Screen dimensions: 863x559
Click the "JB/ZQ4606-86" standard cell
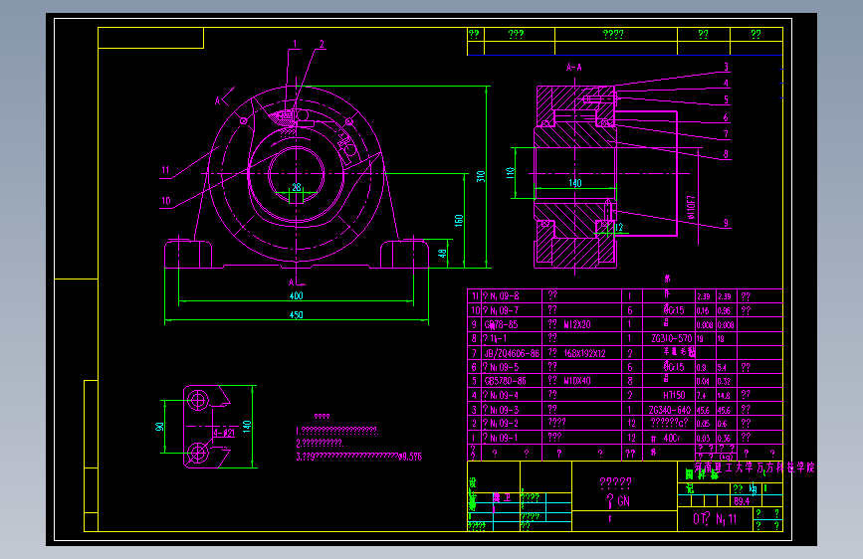click(x=512, y=353)
